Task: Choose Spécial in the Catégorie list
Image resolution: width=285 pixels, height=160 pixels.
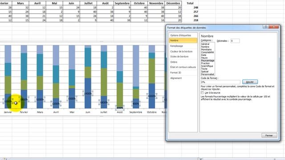Action: 205,72
